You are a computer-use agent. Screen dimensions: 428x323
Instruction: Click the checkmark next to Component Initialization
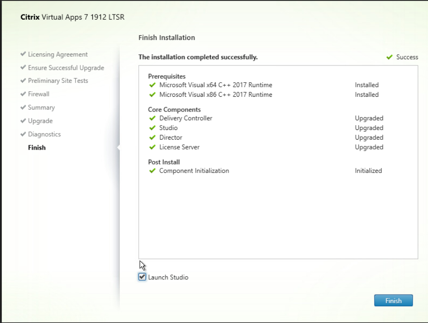(152, 171)
